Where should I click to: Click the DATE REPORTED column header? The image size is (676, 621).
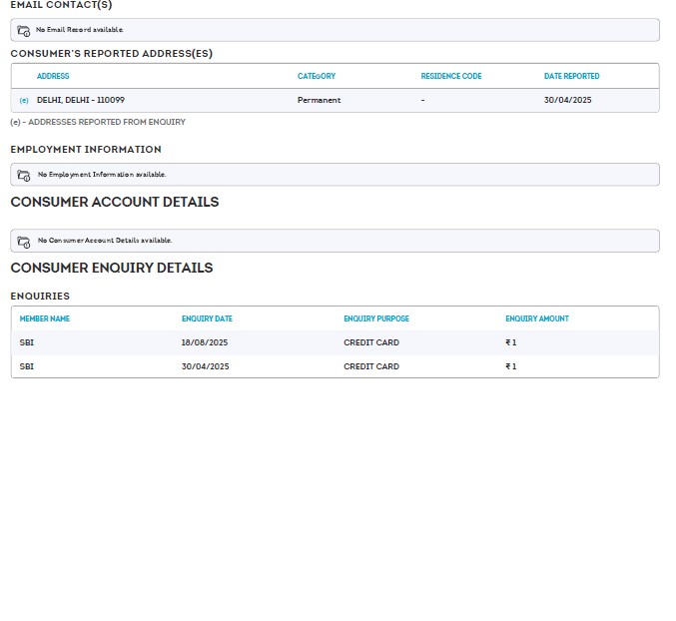(572, 76)
